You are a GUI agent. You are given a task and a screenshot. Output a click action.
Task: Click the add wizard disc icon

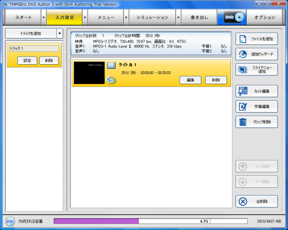[243, 54]
